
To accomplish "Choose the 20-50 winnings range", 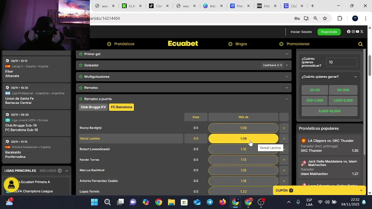I will point(315,90).
